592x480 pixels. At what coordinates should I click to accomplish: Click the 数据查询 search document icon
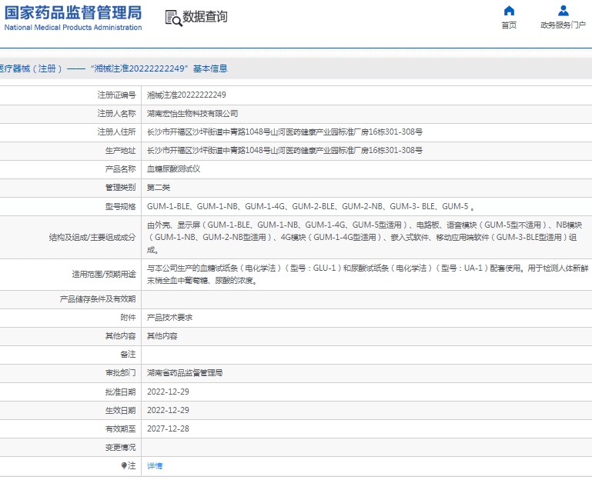pos(174,18)
